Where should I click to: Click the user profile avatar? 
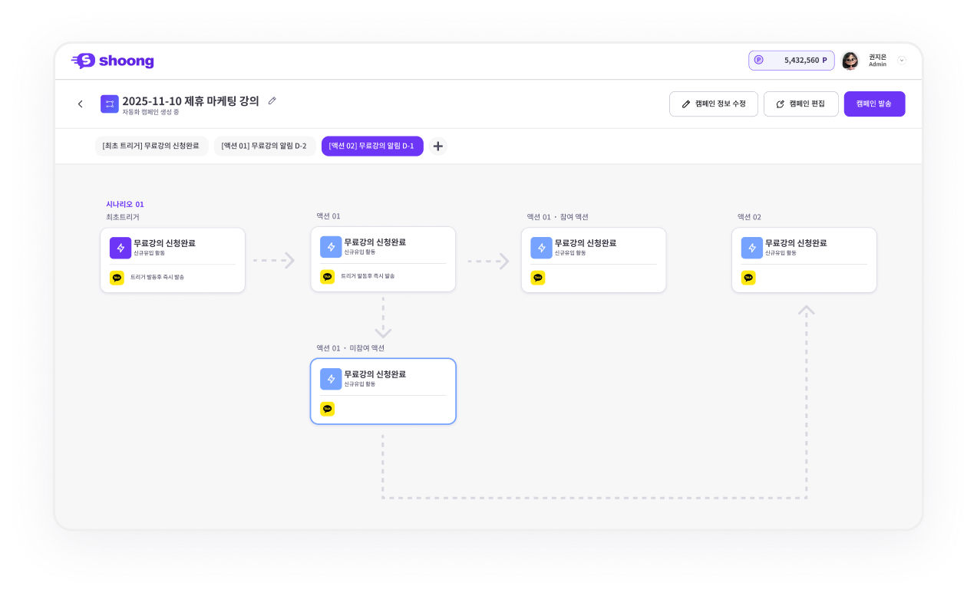pos(850,61)
